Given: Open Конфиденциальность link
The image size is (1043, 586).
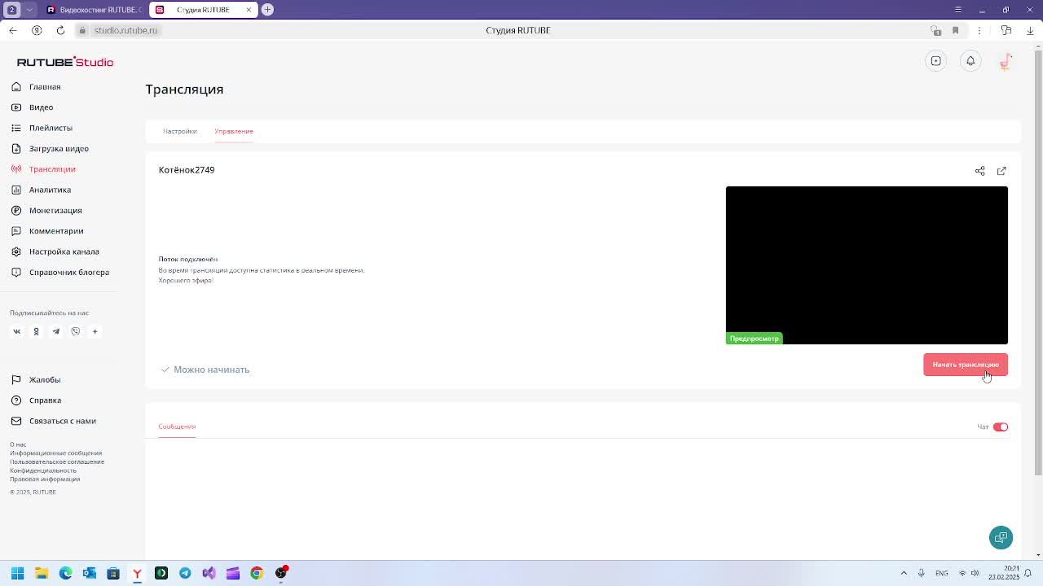Looking at the screenshot, I should click(43, 470).
